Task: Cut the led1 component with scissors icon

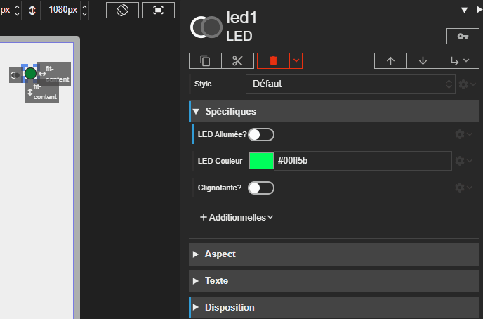Action: pos(237,60)
